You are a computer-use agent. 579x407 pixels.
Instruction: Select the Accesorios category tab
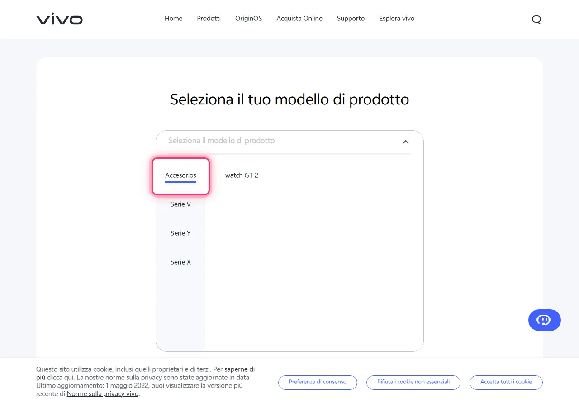(180, 175)
